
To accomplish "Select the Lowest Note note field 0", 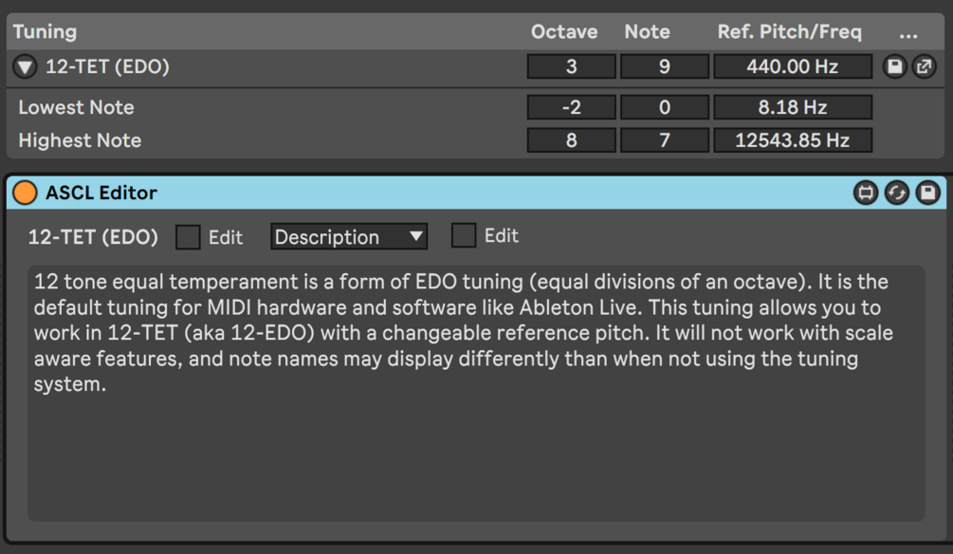I will point(664,107).
